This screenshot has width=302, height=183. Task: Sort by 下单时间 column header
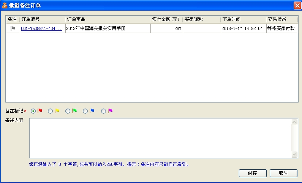pyautogui.click(x=243, y=19)
